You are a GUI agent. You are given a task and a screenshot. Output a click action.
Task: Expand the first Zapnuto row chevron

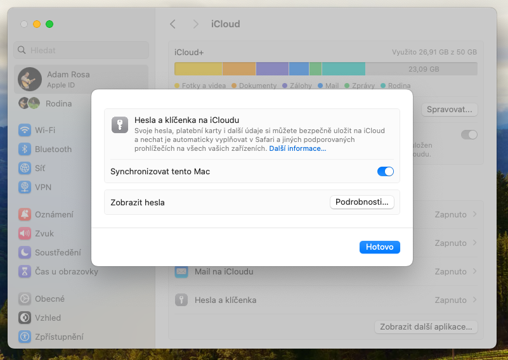[474, 214]
